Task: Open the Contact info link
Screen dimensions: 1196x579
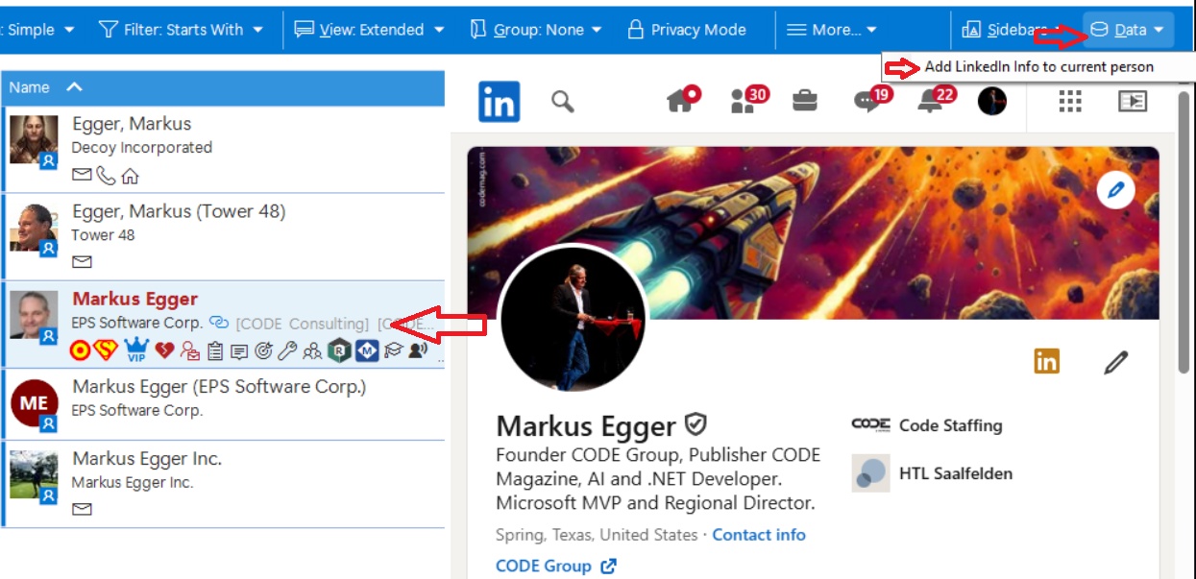Action: [759, 535]
